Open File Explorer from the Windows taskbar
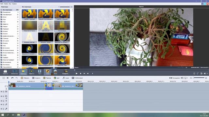This screenshot has height=117, width=209. [19, 115]
